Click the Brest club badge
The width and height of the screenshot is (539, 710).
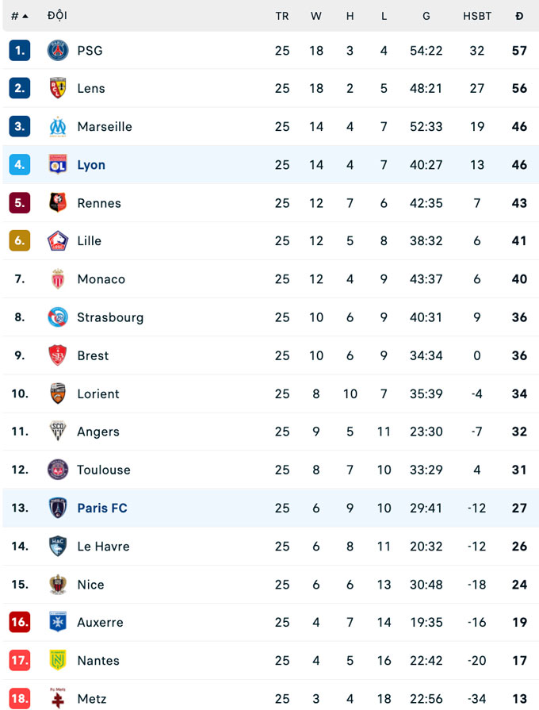pos(58,355)
